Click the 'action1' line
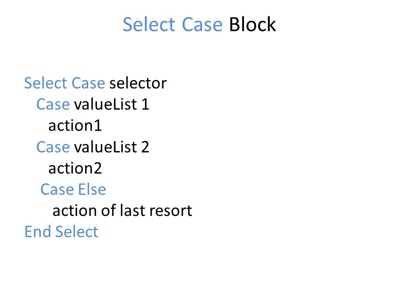The width and height of the screenshot is (399, 299). pyautogui.click(x=75, y=125)
